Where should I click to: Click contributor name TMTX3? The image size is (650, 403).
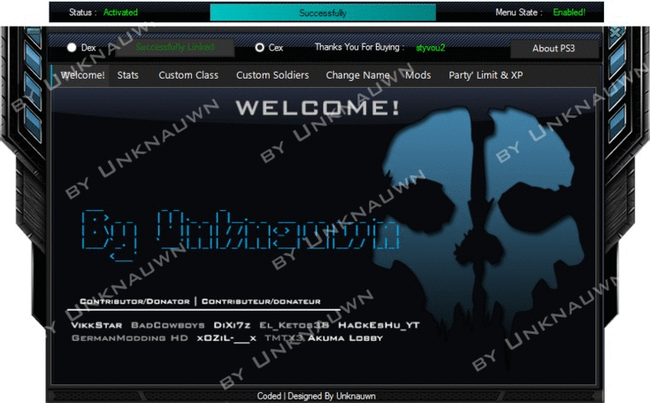[284, 338]
